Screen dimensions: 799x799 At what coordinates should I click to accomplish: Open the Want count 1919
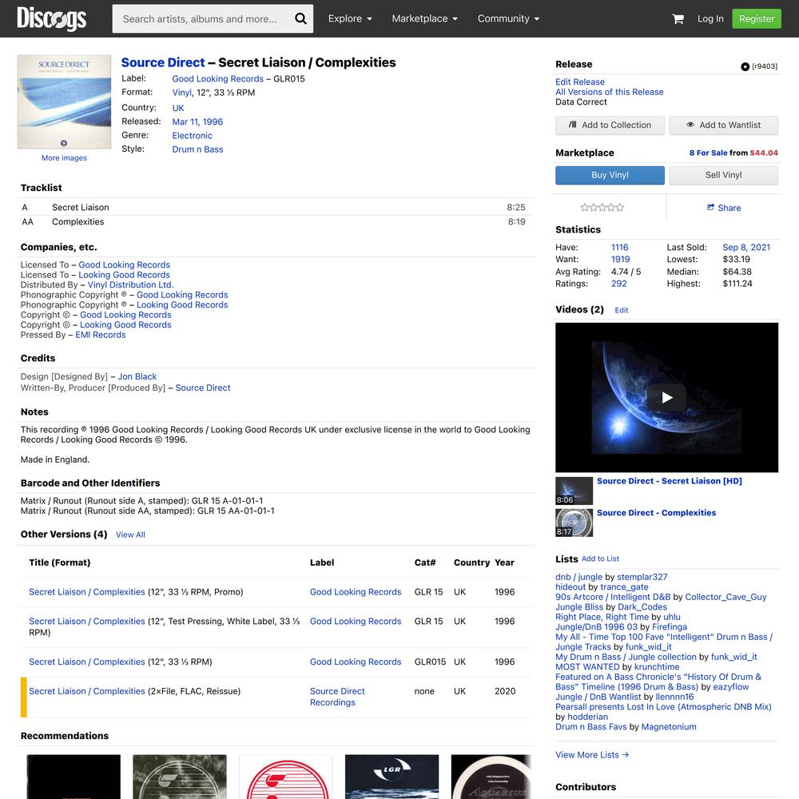[620, 260]
